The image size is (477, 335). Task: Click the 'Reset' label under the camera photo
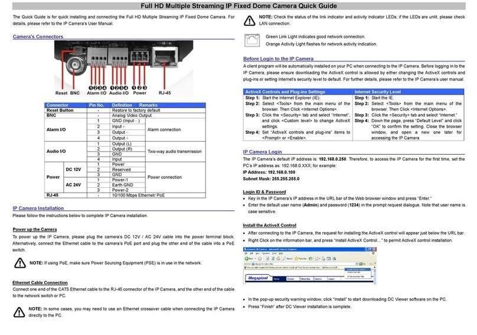click(61, 93)
